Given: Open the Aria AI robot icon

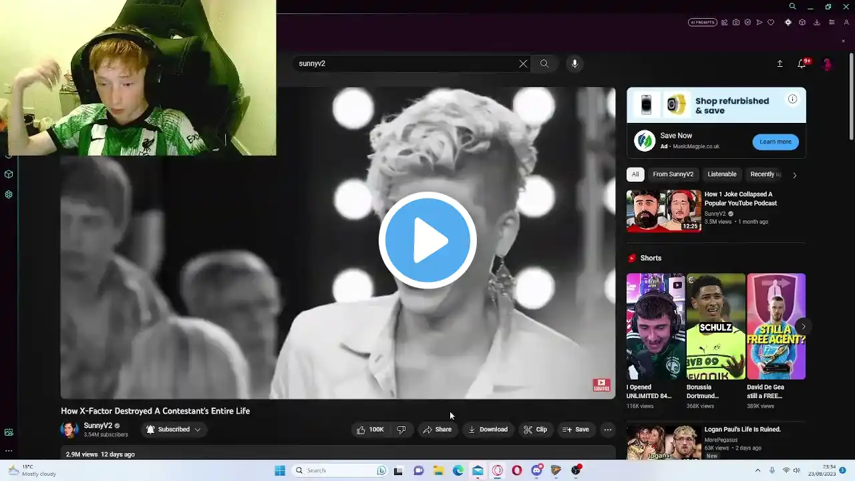Looking at the screenshot, I should click(788, 22).
